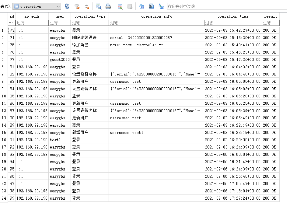Select 设置设备名称 cell in id 82 row
Image resolution: width=287 pixels, height=203 pixels.
pos(90,74)
